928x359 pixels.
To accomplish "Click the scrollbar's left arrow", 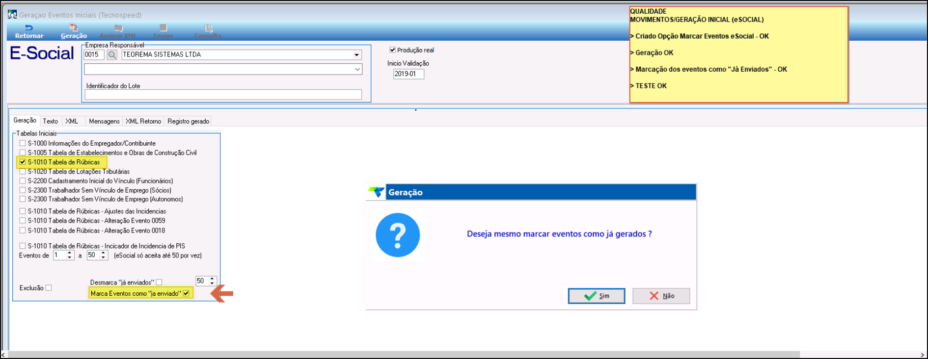I will [4, 355].
